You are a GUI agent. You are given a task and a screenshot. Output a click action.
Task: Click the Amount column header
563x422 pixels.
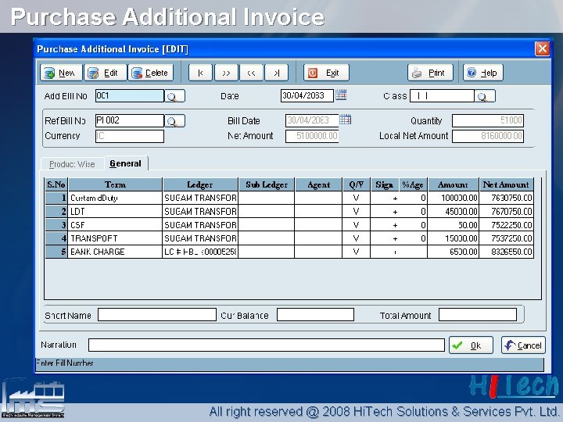(453, 184)
